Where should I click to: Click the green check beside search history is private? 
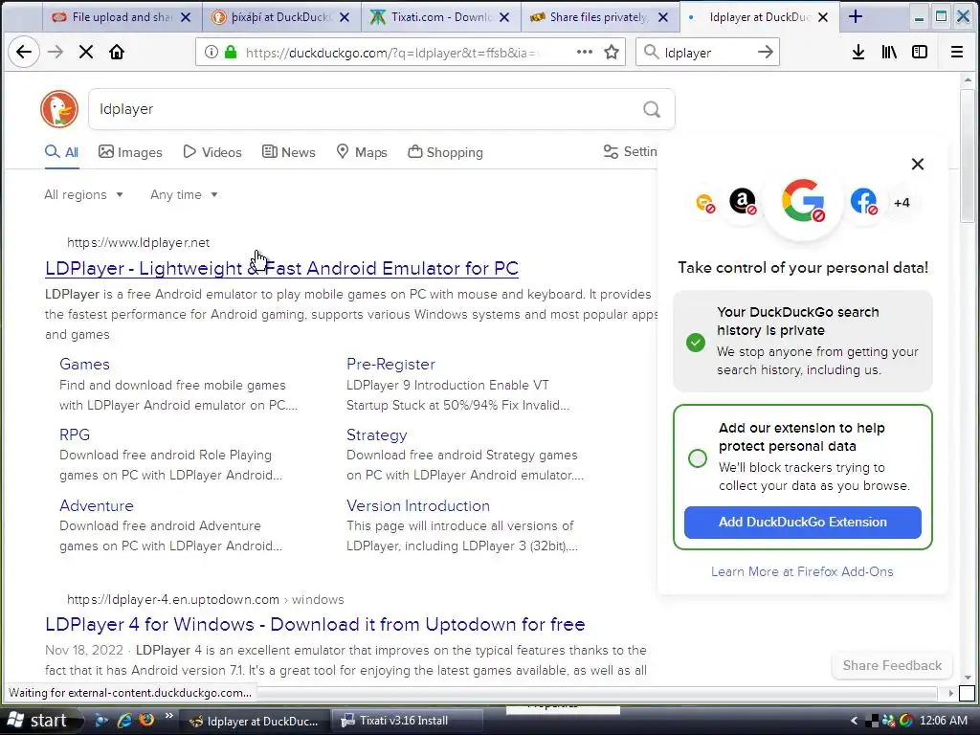coord(696,343)
